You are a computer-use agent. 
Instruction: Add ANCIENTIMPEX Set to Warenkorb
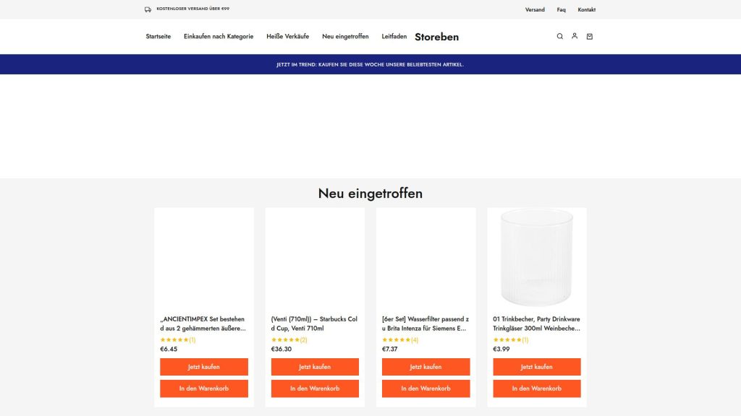click(x=203, y=388)
